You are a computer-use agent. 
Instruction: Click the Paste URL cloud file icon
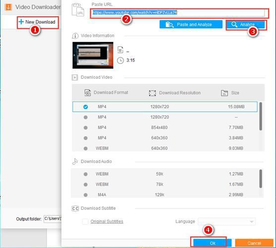point(78,10)
